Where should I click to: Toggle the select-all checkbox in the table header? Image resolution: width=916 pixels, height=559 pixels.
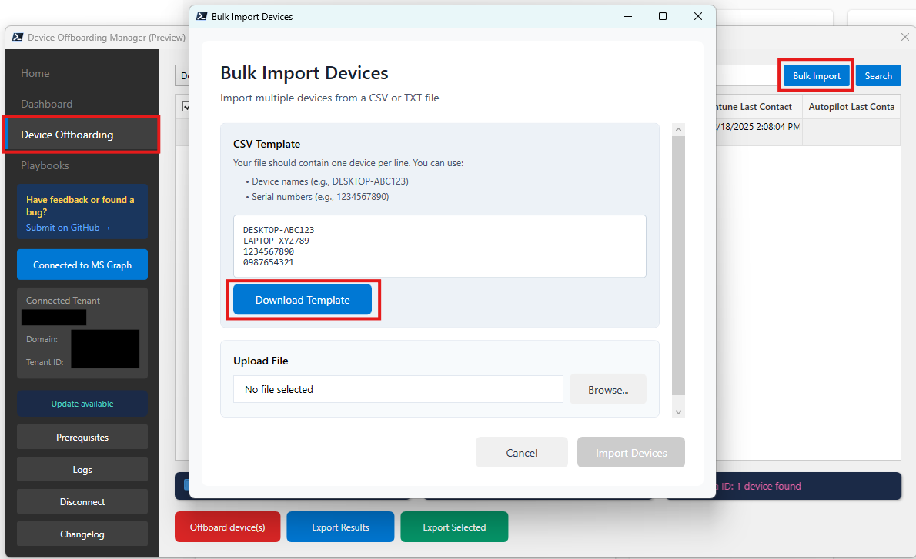click(184, 107)
